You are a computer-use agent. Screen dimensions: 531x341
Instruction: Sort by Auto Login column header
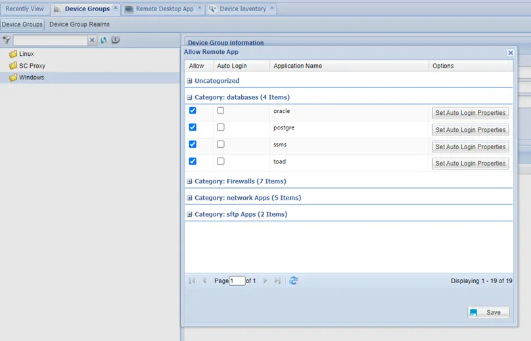[241, 66]
